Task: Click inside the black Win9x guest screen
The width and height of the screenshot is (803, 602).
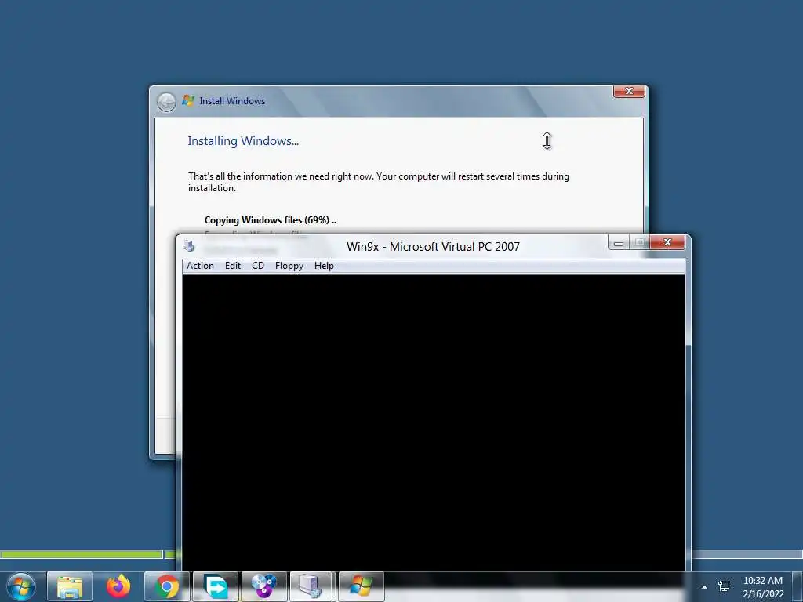Action: point(433,422)
